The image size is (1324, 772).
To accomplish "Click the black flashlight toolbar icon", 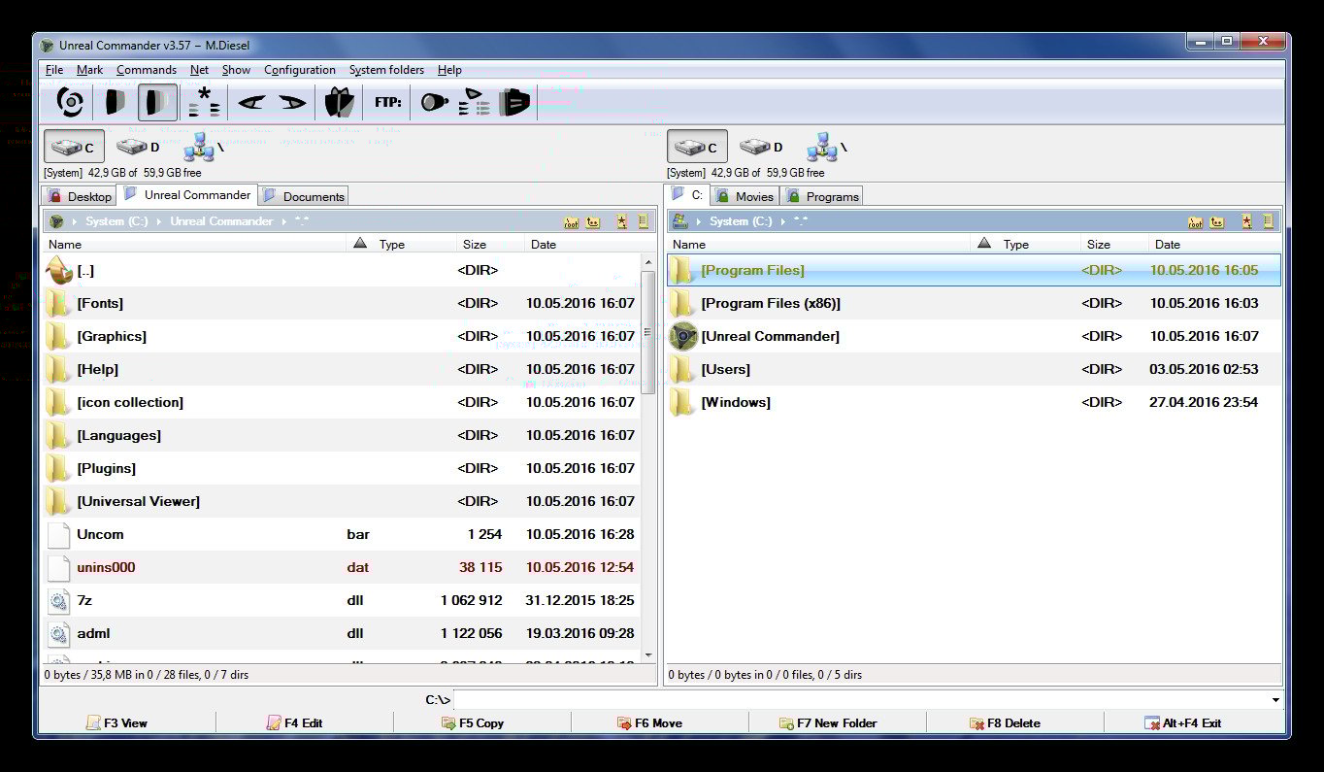I will click(x=434, y=102).
